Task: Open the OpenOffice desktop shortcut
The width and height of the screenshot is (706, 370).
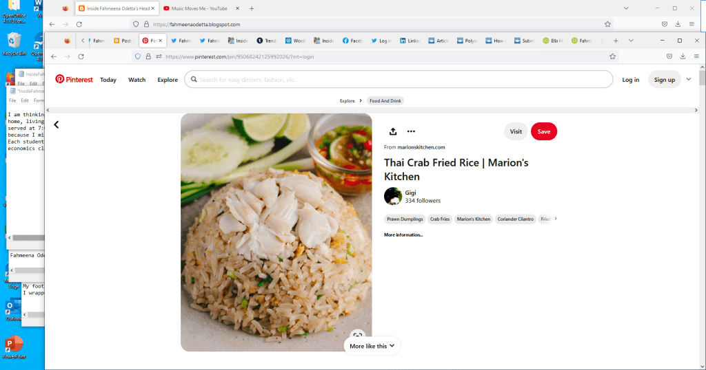Action: [x=14, y=12]
